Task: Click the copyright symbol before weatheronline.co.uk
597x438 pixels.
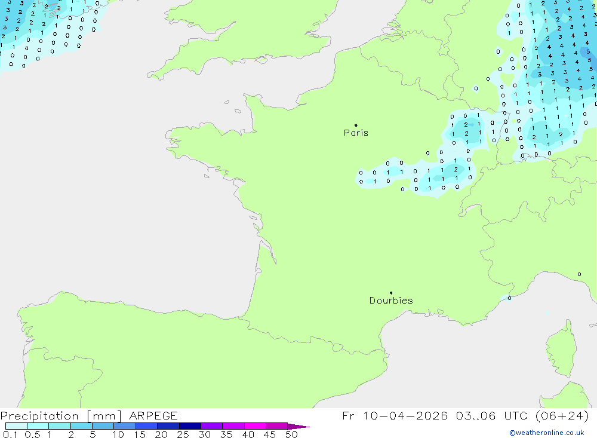Action: [512, 433]
